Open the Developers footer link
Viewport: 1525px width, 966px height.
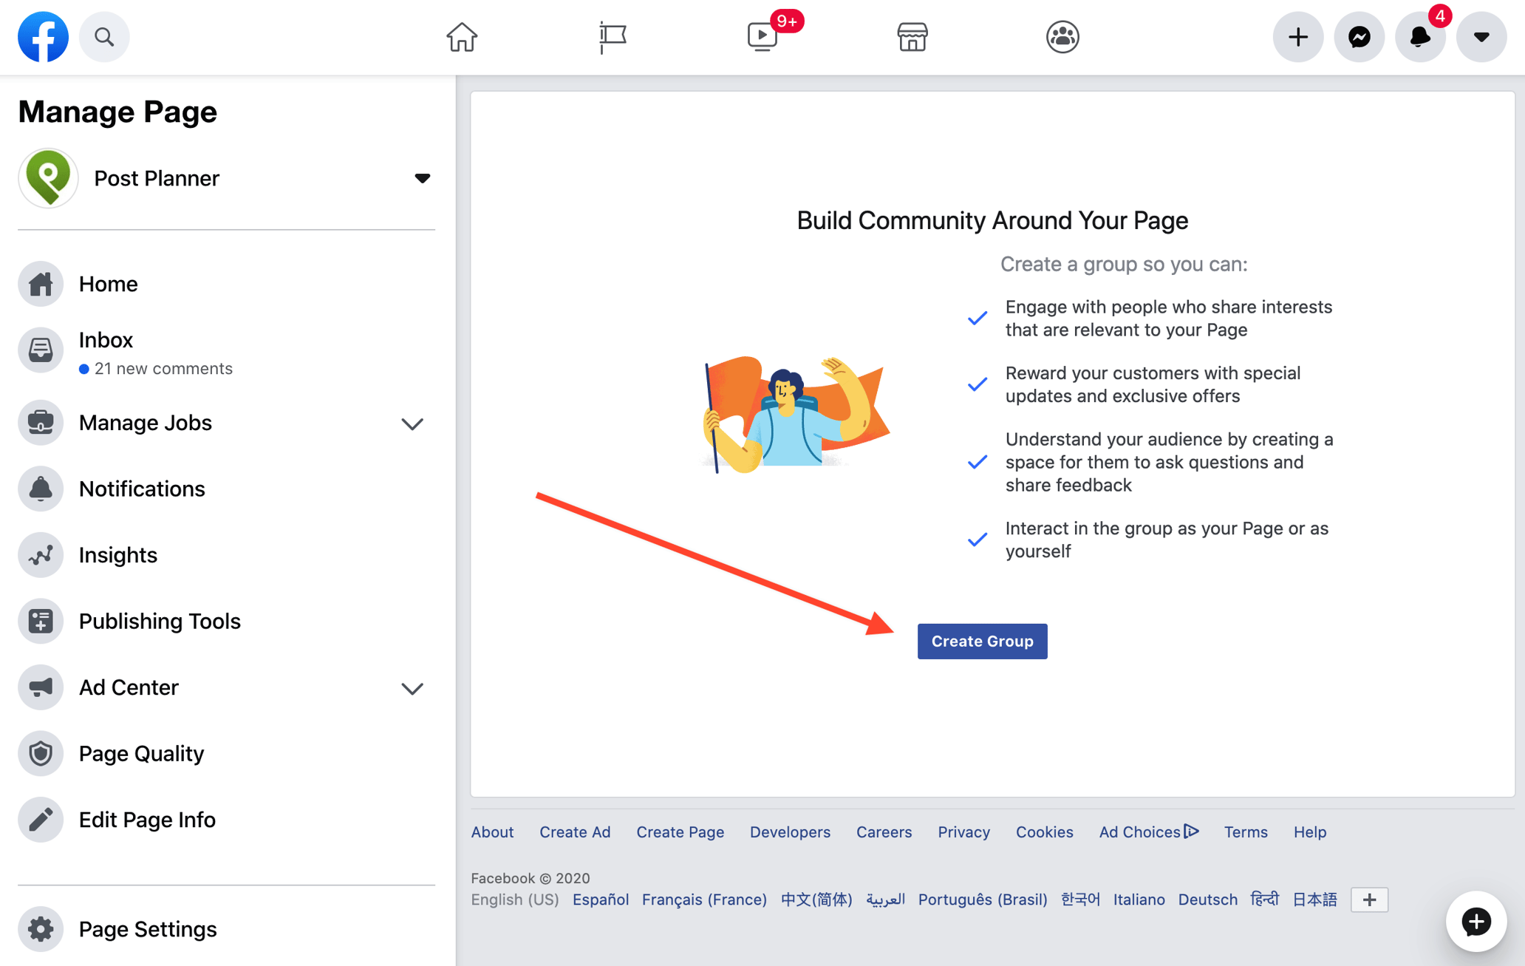(x=790, y=831)
